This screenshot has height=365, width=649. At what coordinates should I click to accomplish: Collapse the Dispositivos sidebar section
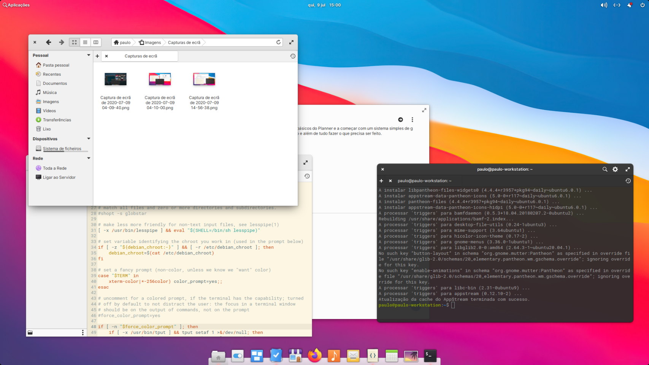pyautogui.click(x=89, y=139)
